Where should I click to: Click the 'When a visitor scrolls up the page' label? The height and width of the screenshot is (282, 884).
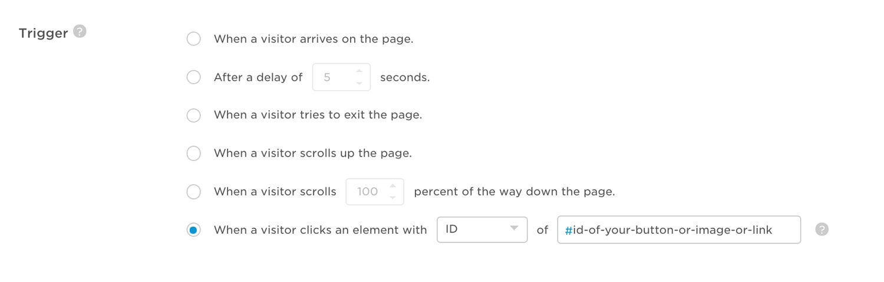313,154
